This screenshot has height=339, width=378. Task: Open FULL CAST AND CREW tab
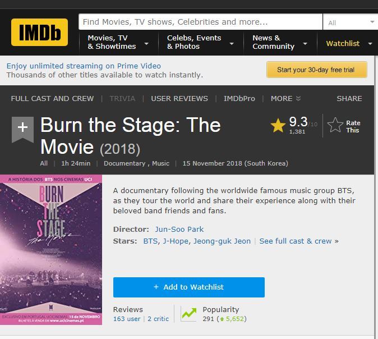pos(52,99)
